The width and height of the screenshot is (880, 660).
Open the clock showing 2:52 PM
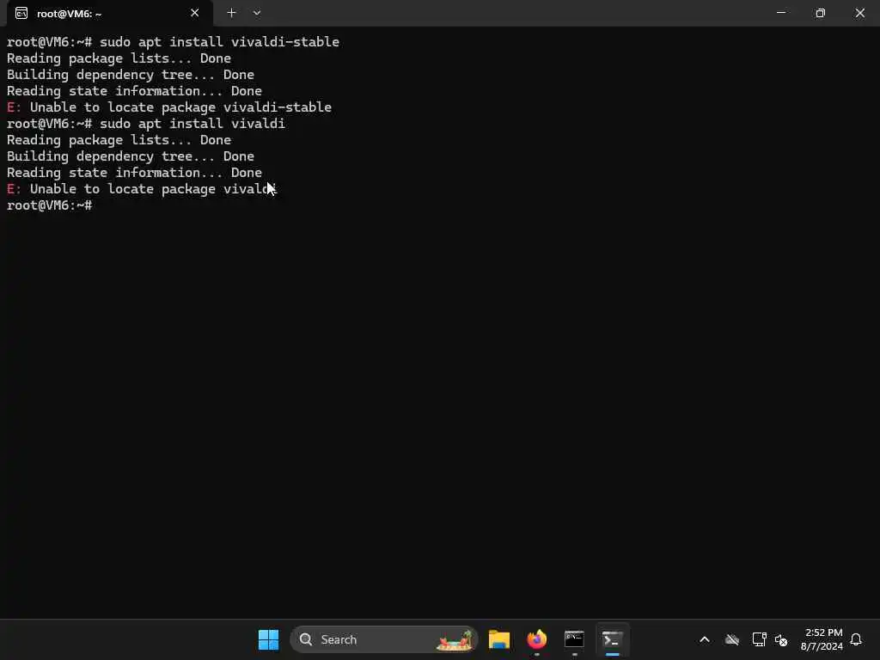(822, 639)
